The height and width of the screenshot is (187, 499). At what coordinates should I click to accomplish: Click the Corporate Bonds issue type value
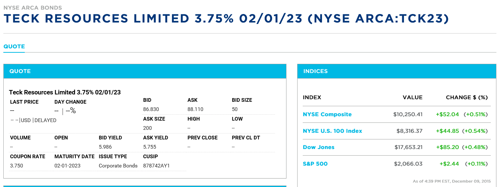[x=118, y=166]
